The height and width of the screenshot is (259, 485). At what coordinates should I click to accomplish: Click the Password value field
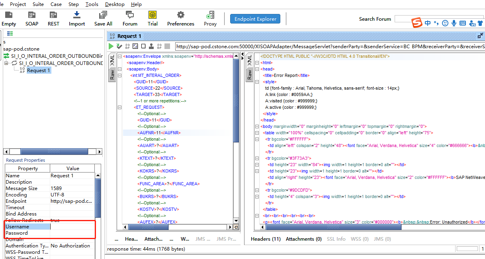point(72,233)
